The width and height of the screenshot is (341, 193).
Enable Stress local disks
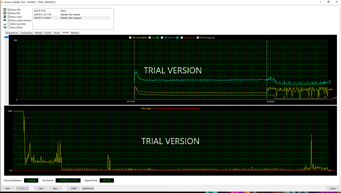pyautogui.click(x=9, y=24)
